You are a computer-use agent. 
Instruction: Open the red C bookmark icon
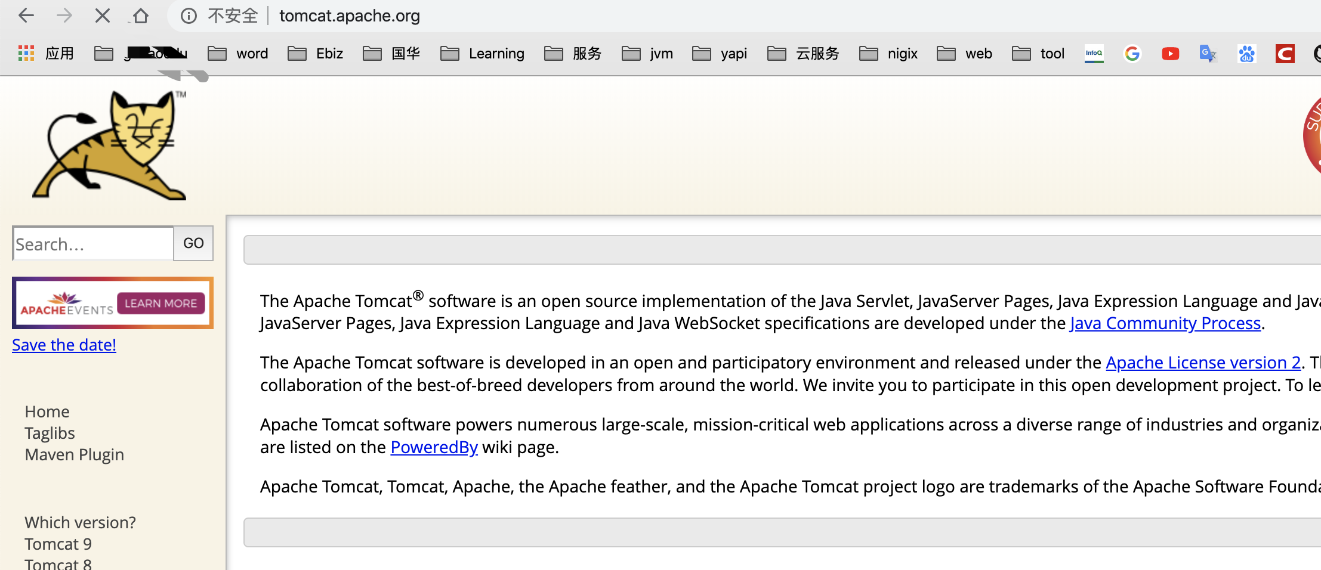coord(1285,54)
